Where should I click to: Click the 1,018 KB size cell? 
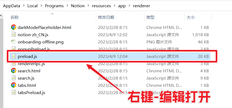coord(200,35)
